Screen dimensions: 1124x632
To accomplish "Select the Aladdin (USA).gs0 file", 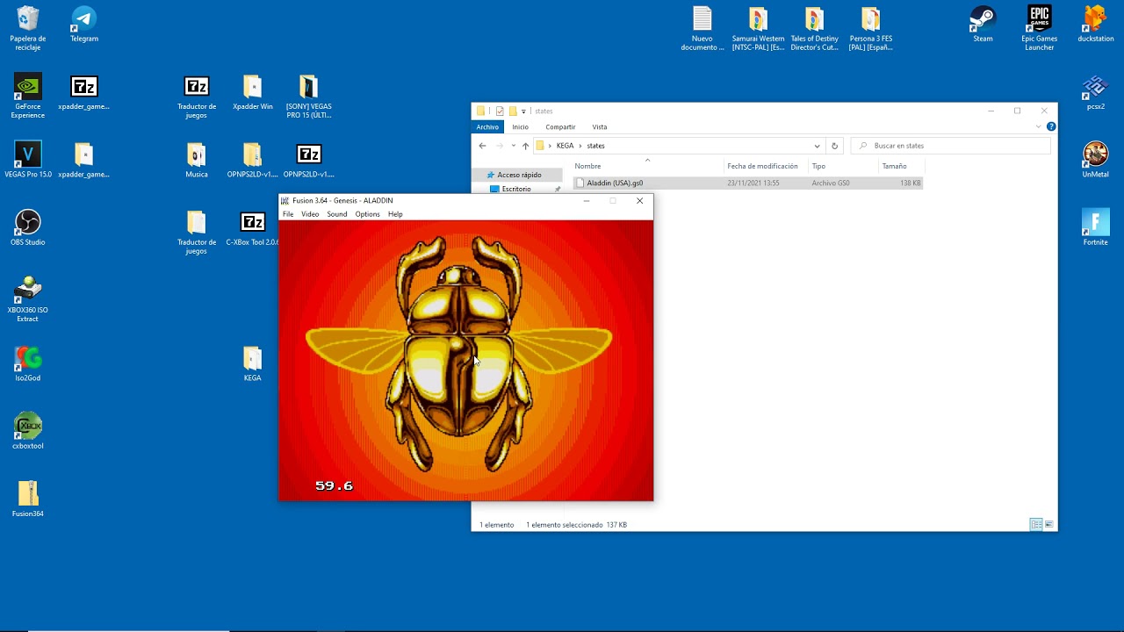I will (748, 183).
